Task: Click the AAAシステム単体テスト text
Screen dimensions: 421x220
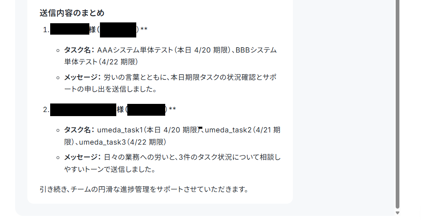Action: pos(135,50)
